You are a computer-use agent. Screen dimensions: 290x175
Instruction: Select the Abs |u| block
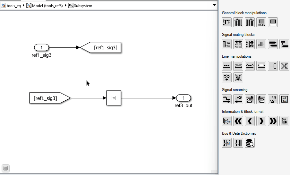114,98
